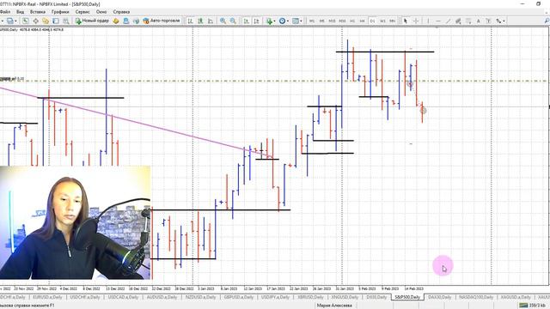Image resolution: width=550 pixels, height=309 pixels.
Task: Switch to GBPUSD.a,Daily chart tab
Action: pos(239,297)
